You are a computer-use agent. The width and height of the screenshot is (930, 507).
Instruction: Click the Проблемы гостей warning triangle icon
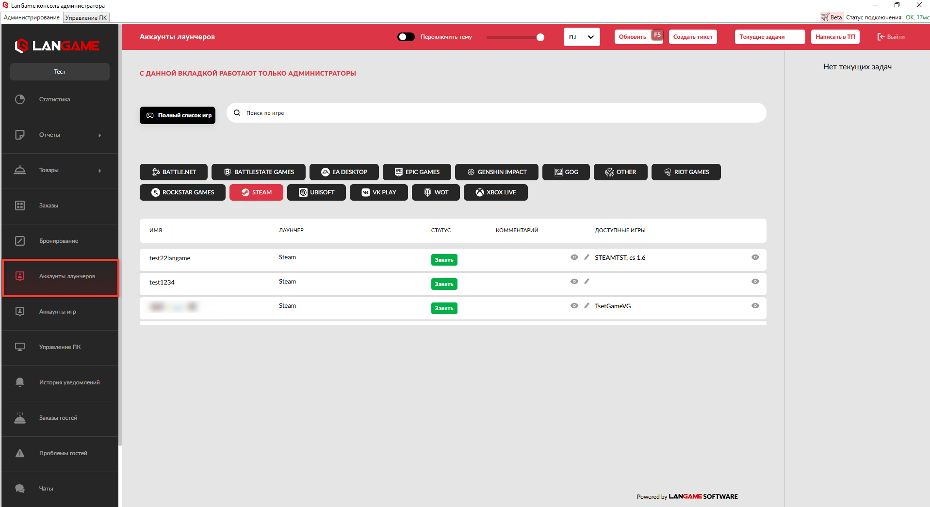tap(20, 453)
